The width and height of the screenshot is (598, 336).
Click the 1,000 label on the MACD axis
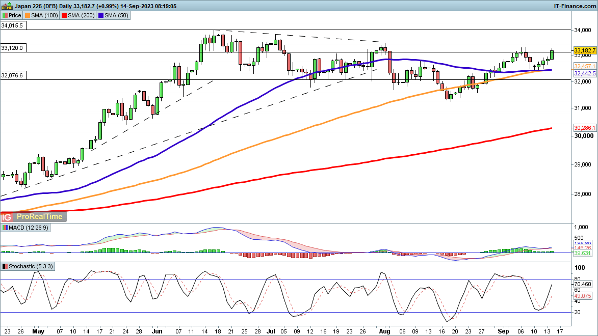(x=581, y=228)
